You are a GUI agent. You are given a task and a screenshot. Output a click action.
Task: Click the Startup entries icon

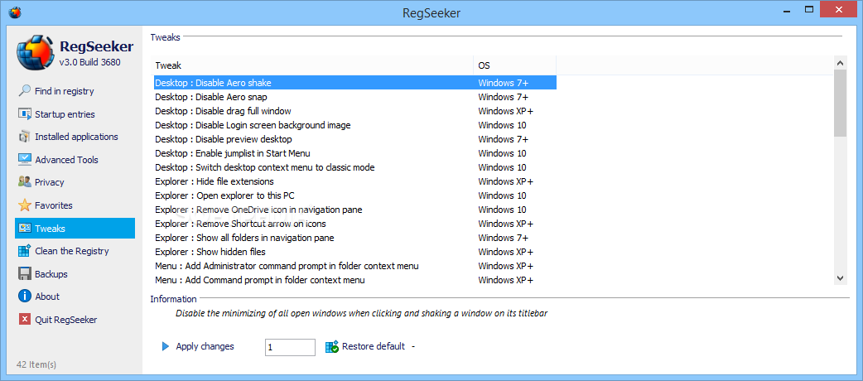pyautogui.click(x=25, y=114)
